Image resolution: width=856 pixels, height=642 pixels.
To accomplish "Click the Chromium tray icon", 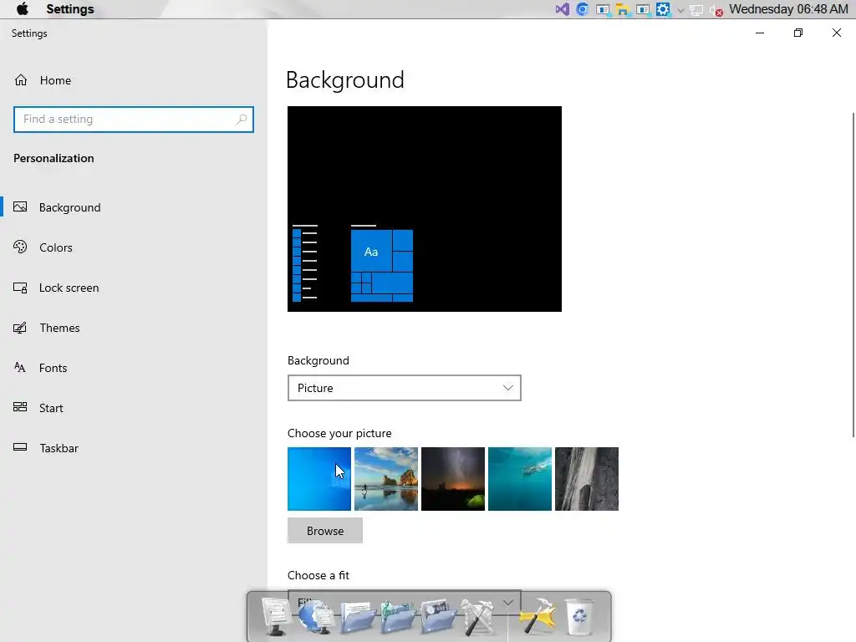I will click(x=583, y=9).
